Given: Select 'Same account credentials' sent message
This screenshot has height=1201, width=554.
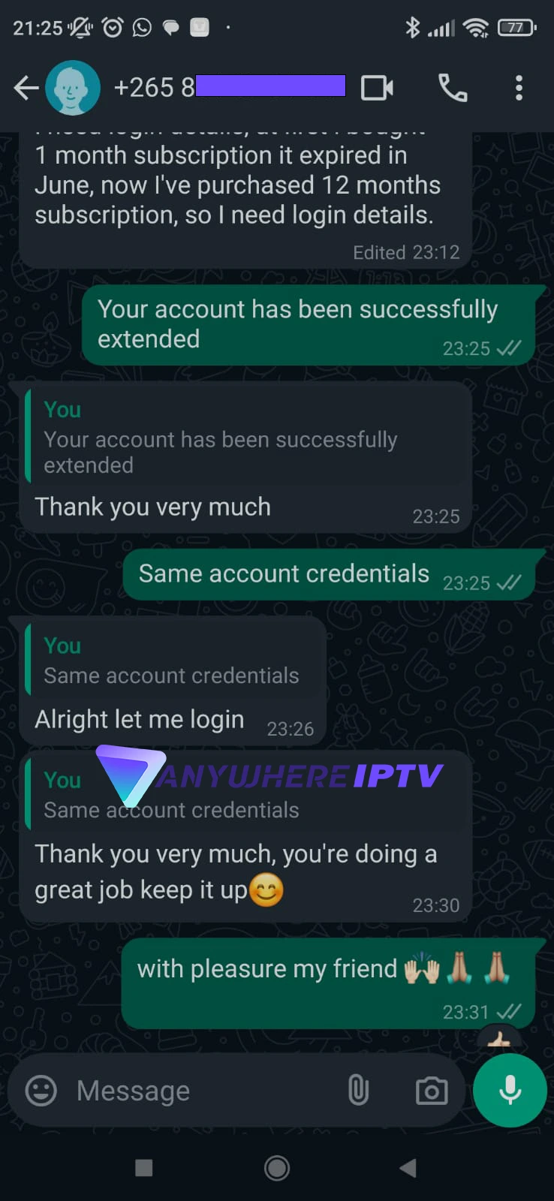Looking at the screenshot, I should pos(329,574).
